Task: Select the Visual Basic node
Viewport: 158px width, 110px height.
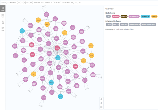Action: (77, 86)
